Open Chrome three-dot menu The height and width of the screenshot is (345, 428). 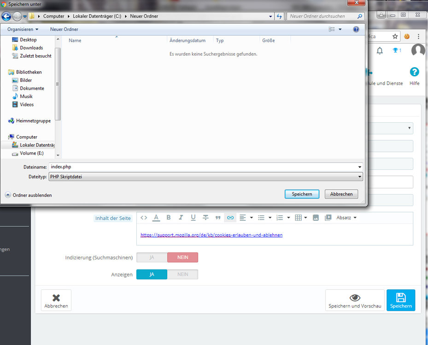418,36
